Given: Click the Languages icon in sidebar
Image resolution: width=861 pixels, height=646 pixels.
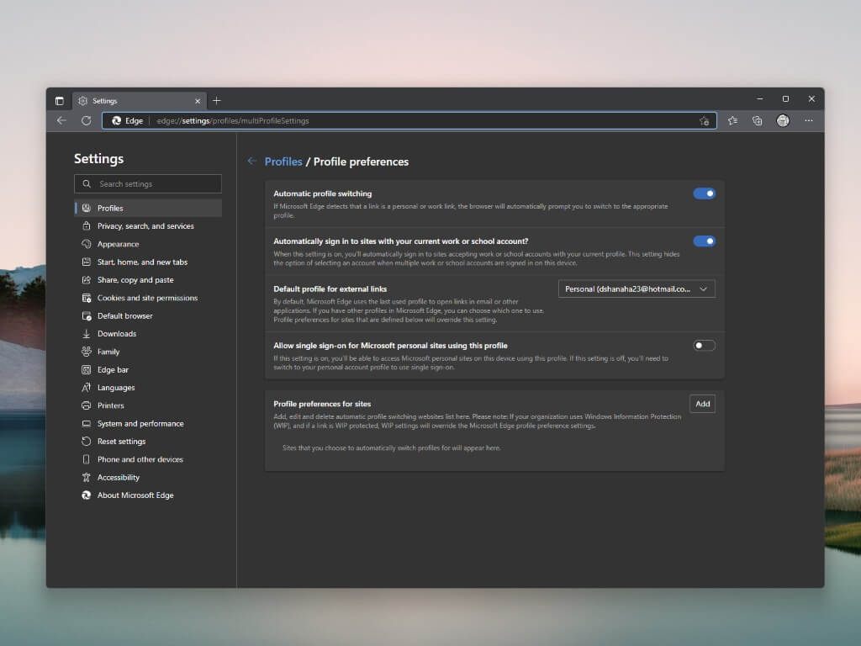Looking at the screenshot, I should [87, 387].
